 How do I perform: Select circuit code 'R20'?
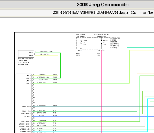[x=54, y=126]
